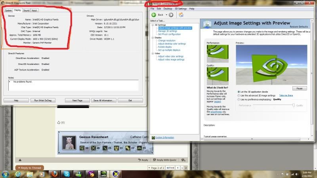Open the Back history dropdown arrow

pos(166,15)
